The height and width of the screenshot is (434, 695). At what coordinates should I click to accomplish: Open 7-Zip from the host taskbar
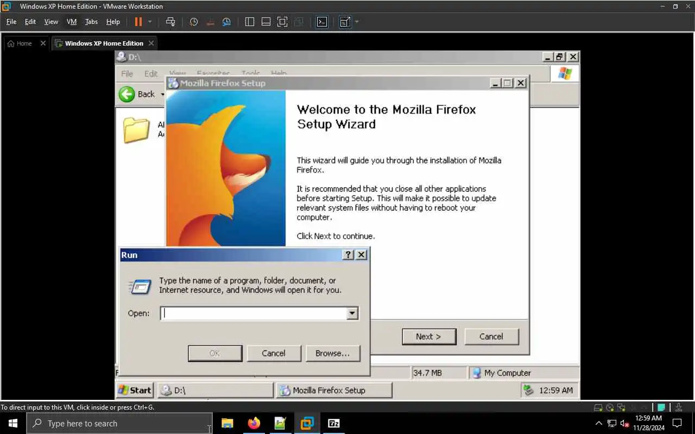pos(333,423)
